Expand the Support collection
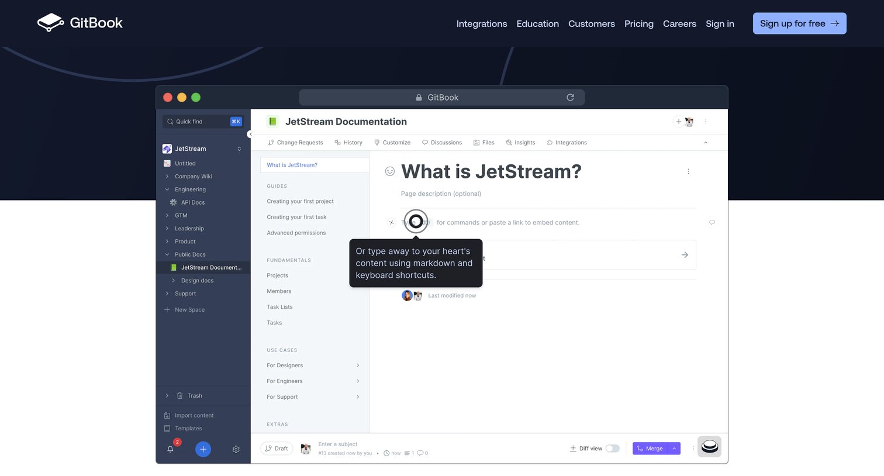 coord(167,294)
